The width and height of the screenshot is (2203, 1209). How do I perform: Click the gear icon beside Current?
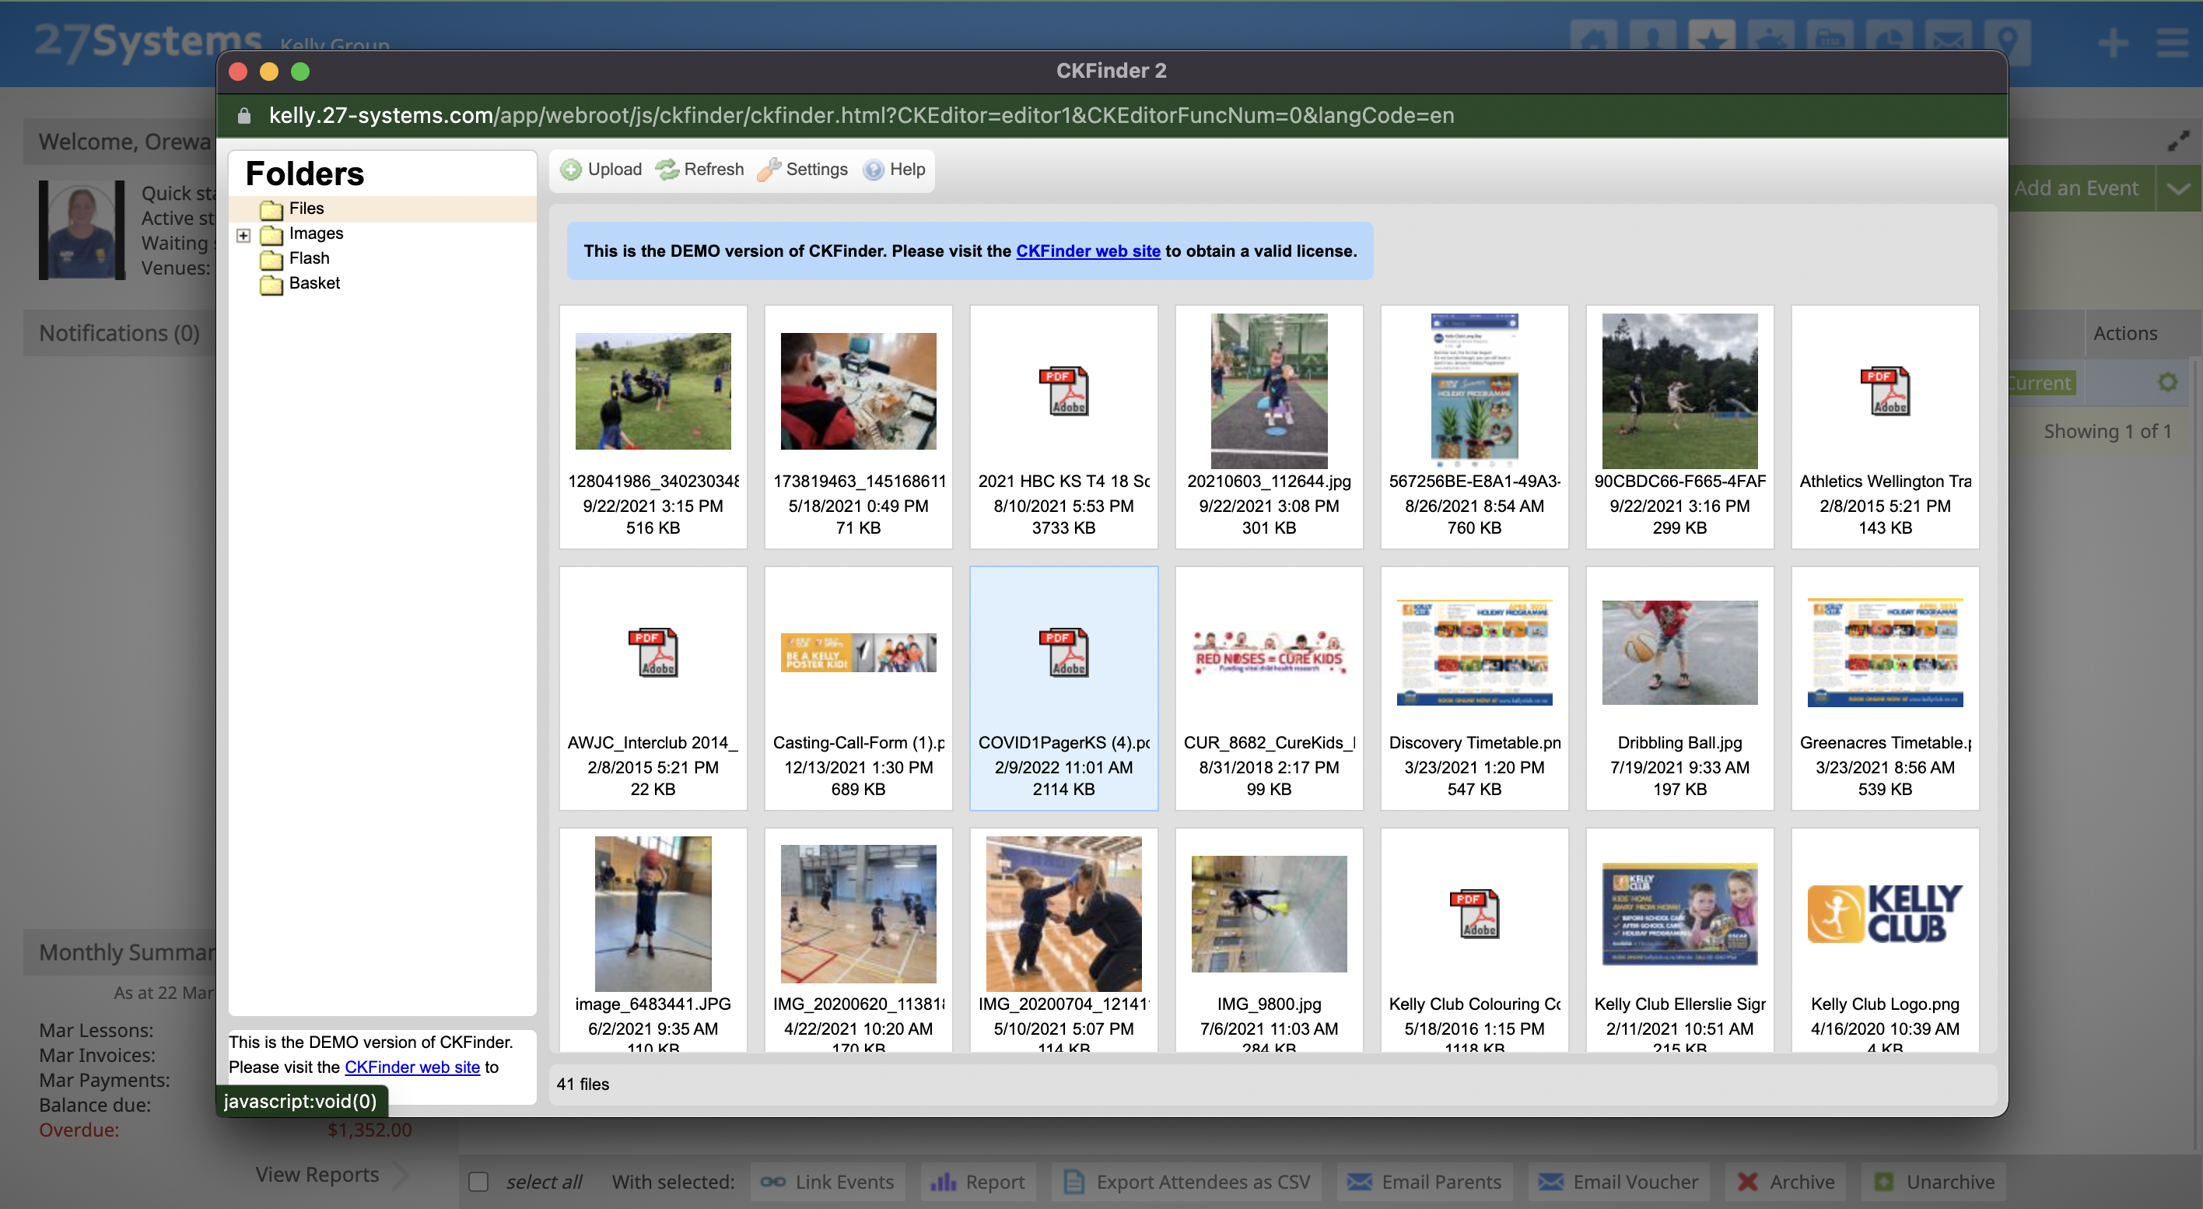(2167, 382)
